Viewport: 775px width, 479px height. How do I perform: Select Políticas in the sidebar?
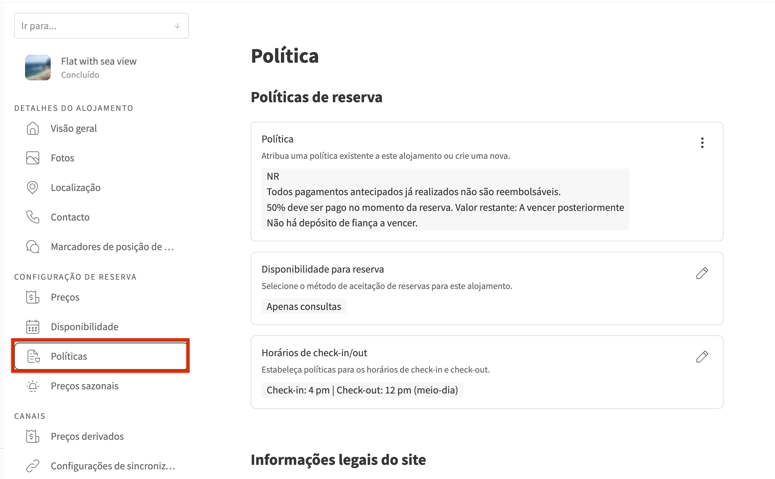[69, 356]
